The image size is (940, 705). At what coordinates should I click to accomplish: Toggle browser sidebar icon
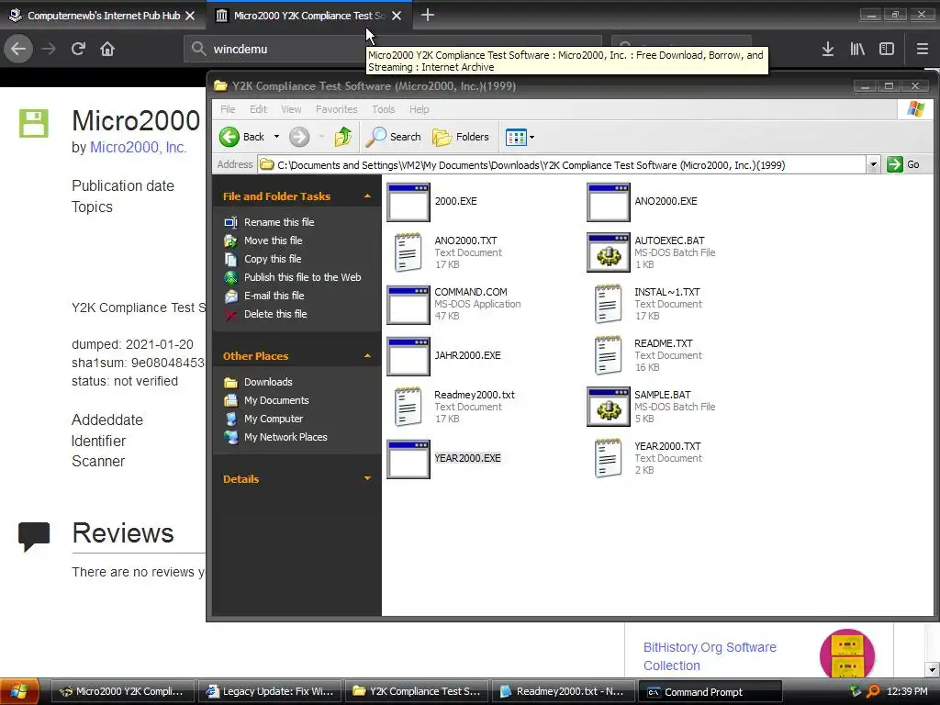point(887,50)
